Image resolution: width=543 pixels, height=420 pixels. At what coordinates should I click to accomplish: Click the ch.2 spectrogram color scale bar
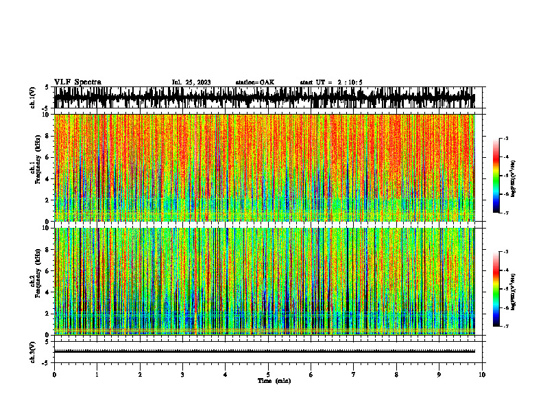tap(496, 289)
